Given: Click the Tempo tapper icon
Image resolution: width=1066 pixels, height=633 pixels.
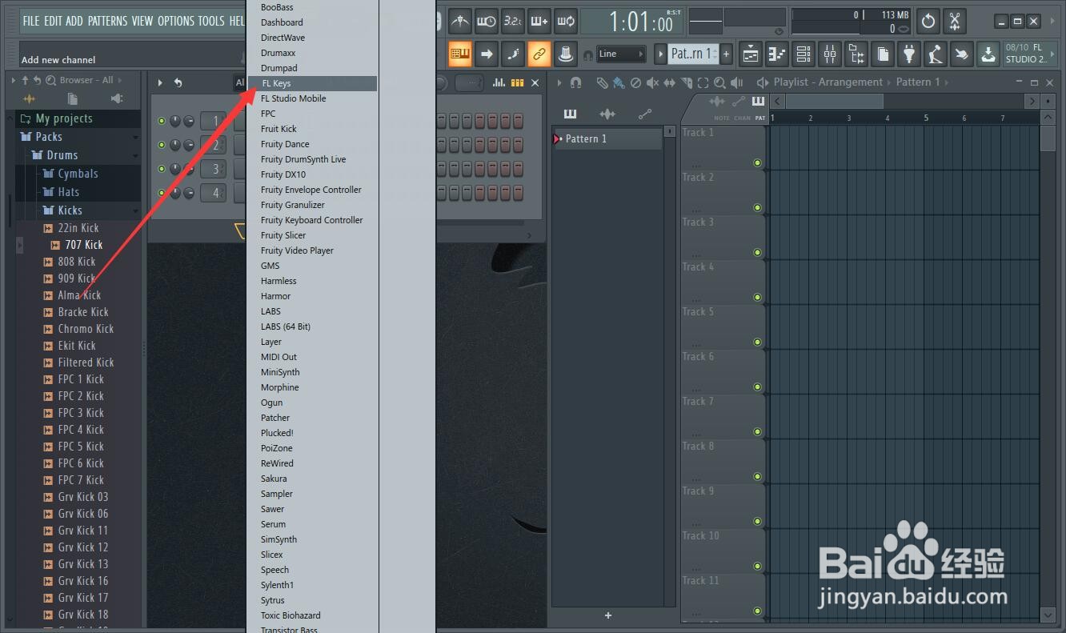Looking at the screenshot, I should tap(936, 54).
